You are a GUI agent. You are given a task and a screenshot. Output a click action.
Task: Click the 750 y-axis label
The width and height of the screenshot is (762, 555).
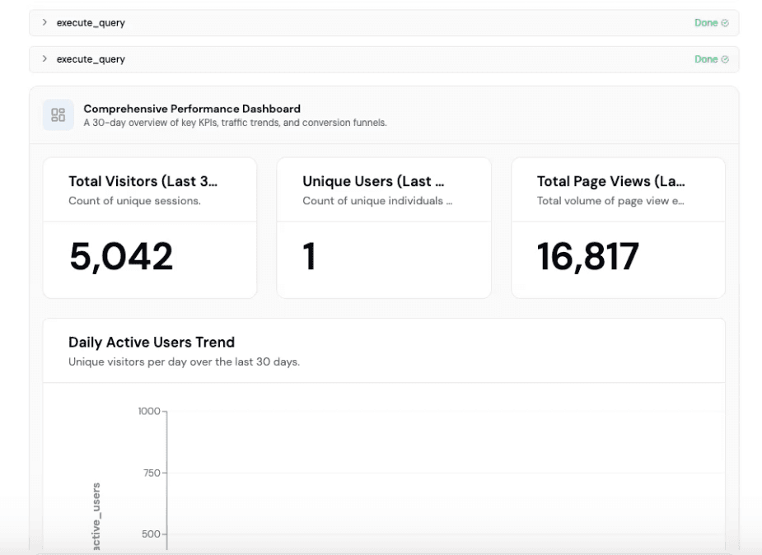[x=152, y=473]
